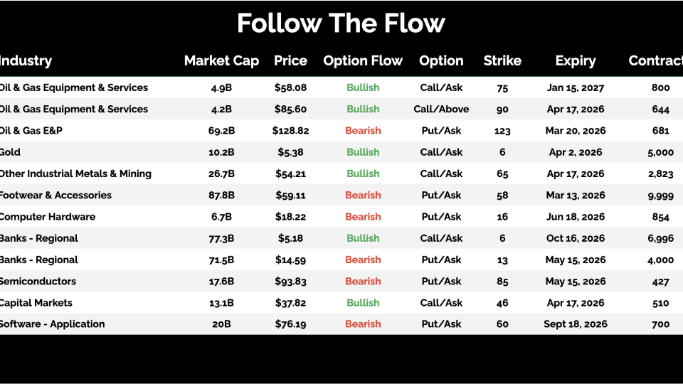Select the Price column header
The height and width of the screenshot is (384, 683).
click(290, 61)
